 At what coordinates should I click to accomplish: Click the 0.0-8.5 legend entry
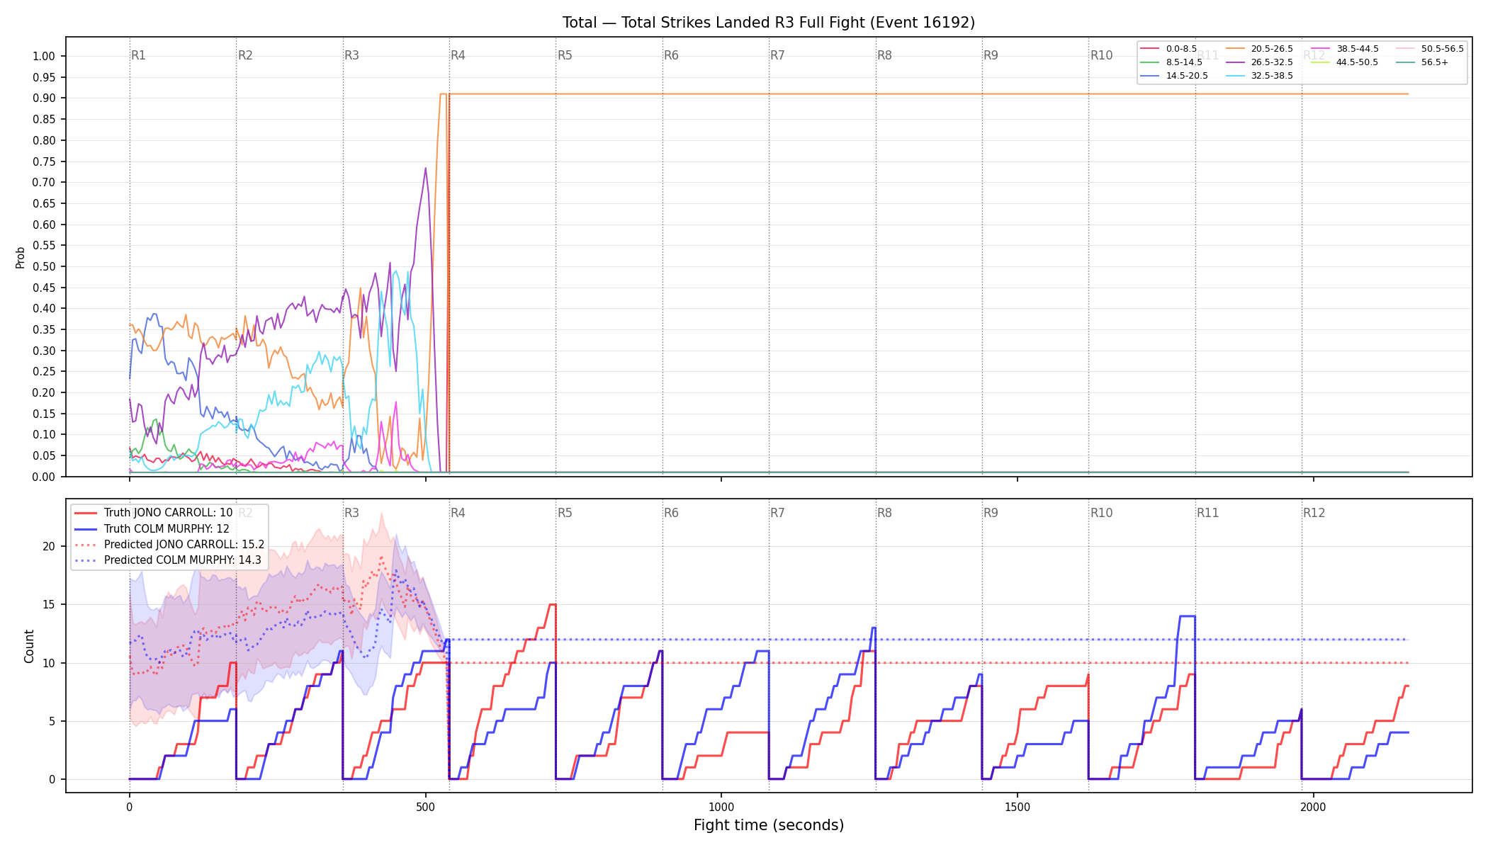tap(1168, 49)
